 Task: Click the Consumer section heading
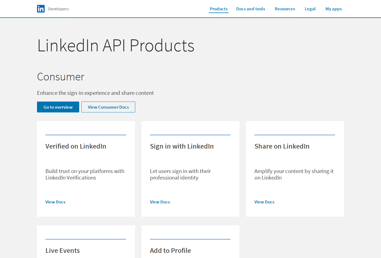[61, 77]
